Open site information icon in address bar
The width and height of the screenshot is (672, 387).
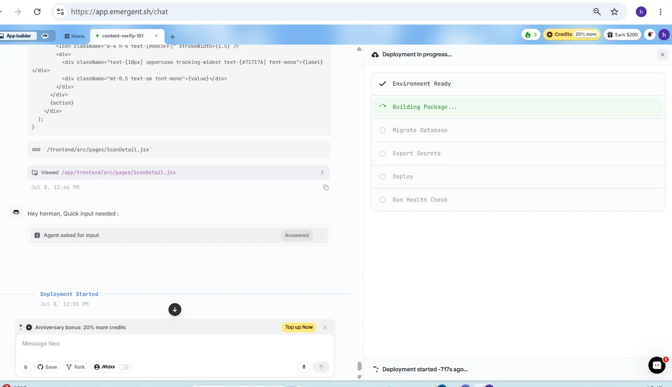tap(60, 12)
